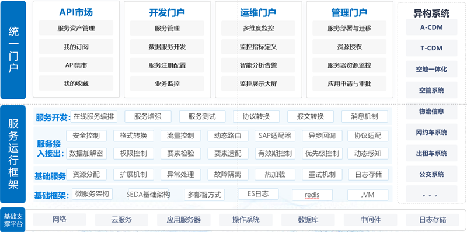Click 在线服务编排 box
This screenshot has height=232, width=467.
point(94,116)
